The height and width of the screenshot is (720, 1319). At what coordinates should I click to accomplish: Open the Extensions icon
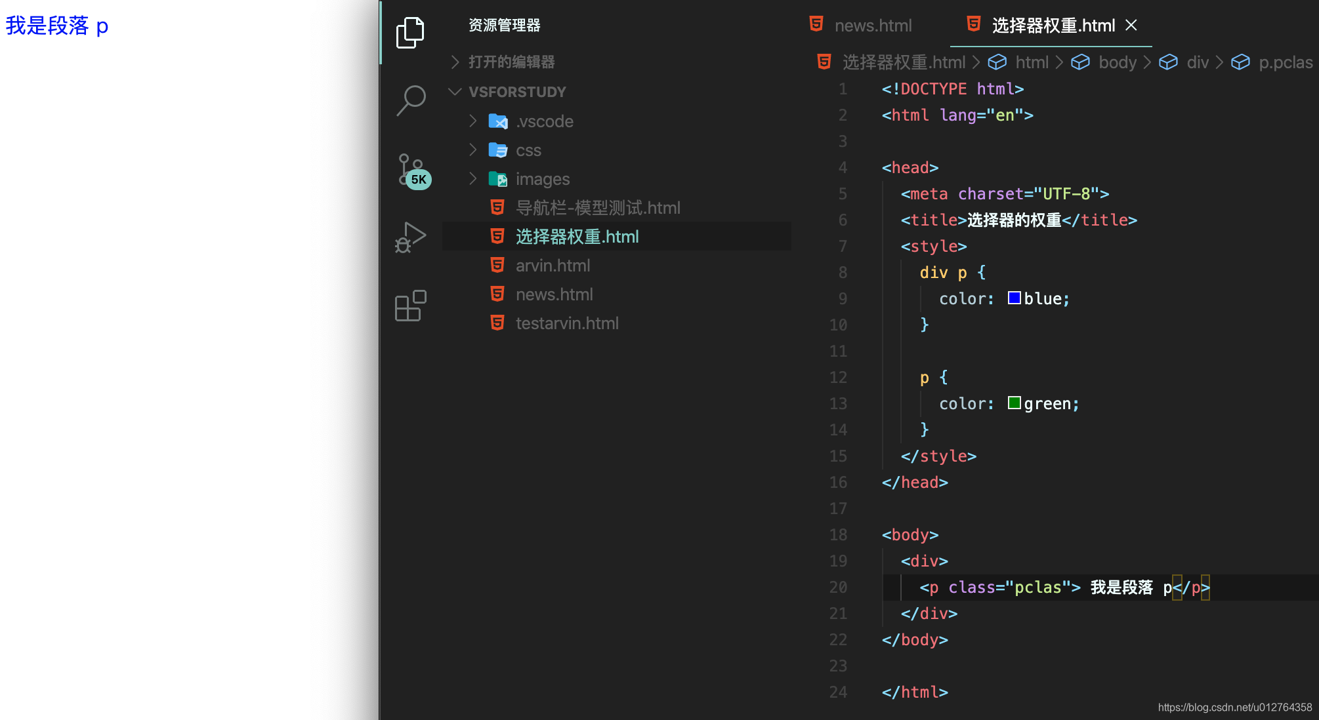(x=410, y=306)
